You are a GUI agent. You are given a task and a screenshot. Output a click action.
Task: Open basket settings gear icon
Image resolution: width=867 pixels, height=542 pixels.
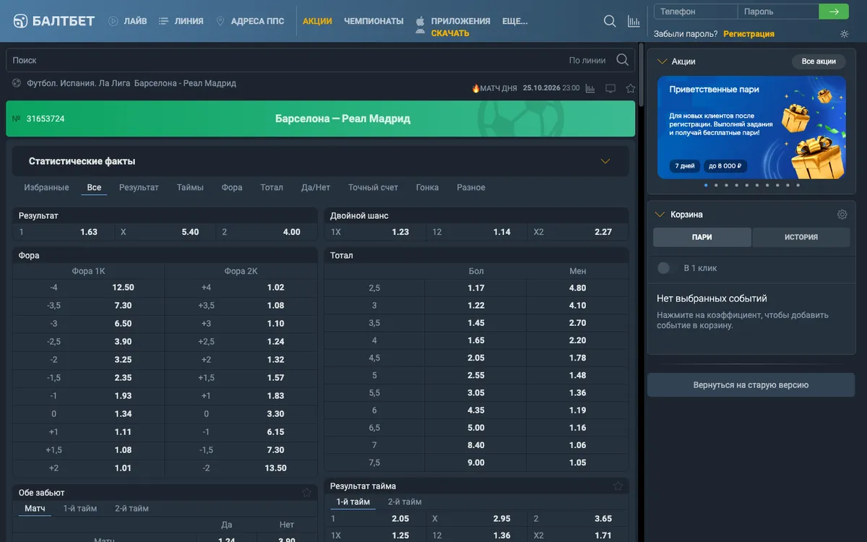[842, 215]
